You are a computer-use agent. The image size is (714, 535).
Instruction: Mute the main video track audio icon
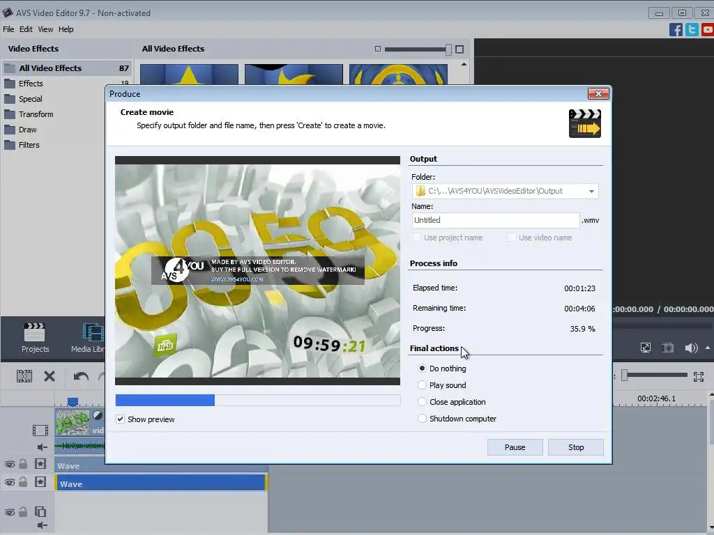tap(42, 447)
